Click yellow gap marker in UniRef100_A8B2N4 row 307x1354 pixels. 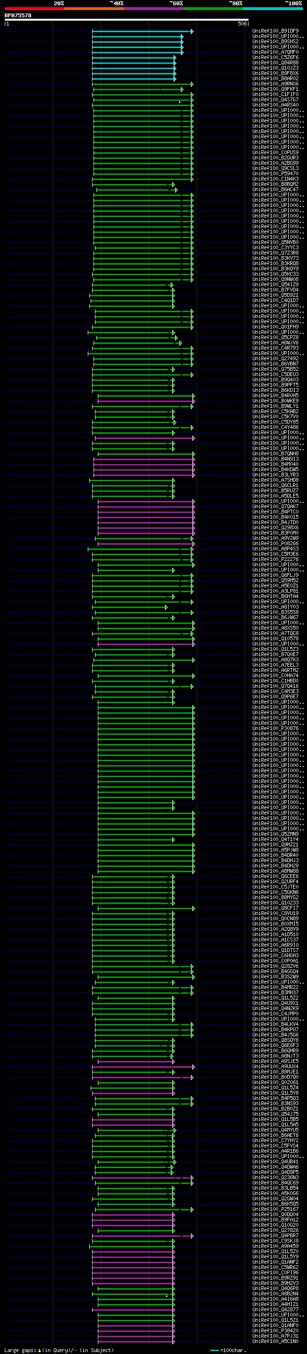(166, 1295)
